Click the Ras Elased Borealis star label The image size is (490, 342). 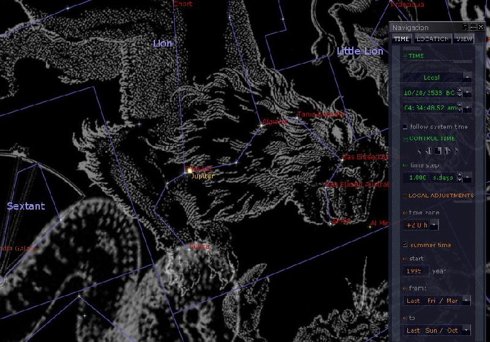(366, 157)
